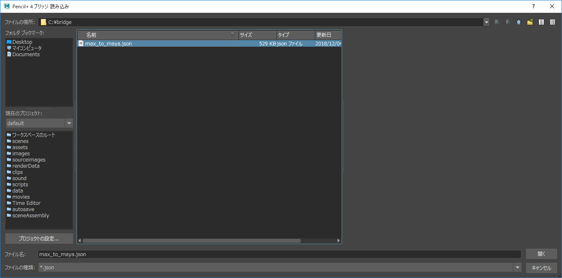
Task: Click the file name input field
Action: coord(279,254)
